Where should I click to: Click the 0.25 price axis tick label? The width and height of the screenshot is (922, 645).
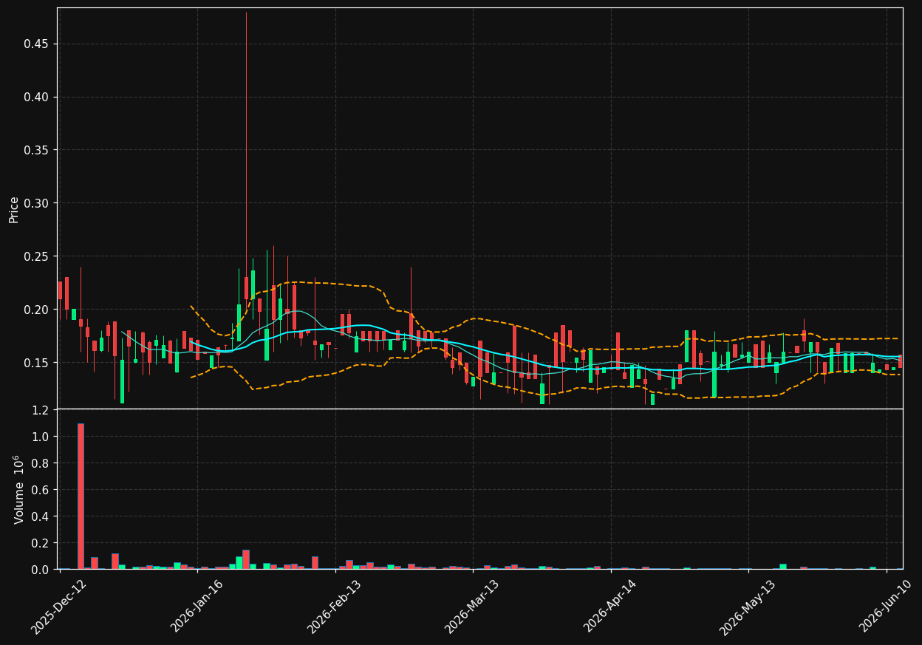36,256
